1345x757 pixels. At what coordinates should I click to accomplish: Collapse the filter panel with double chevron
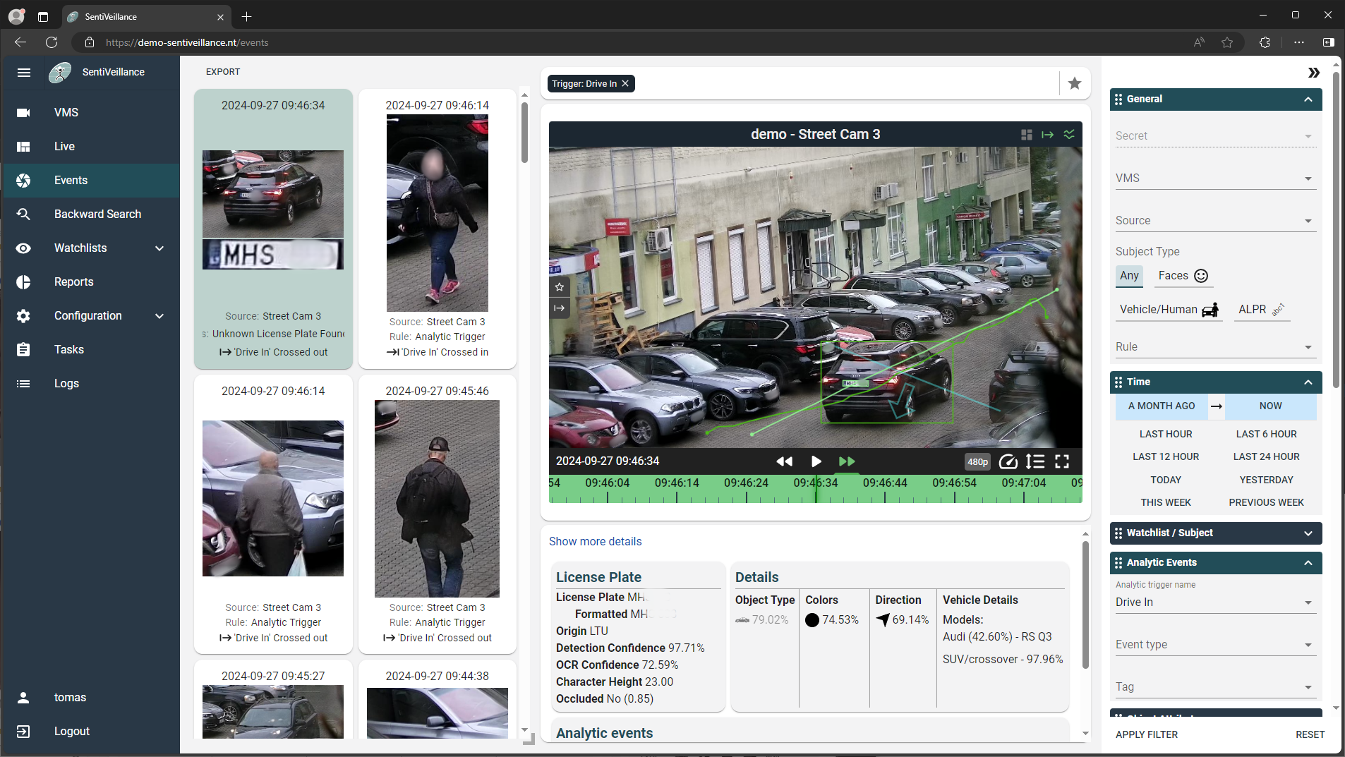[1313, 73]
